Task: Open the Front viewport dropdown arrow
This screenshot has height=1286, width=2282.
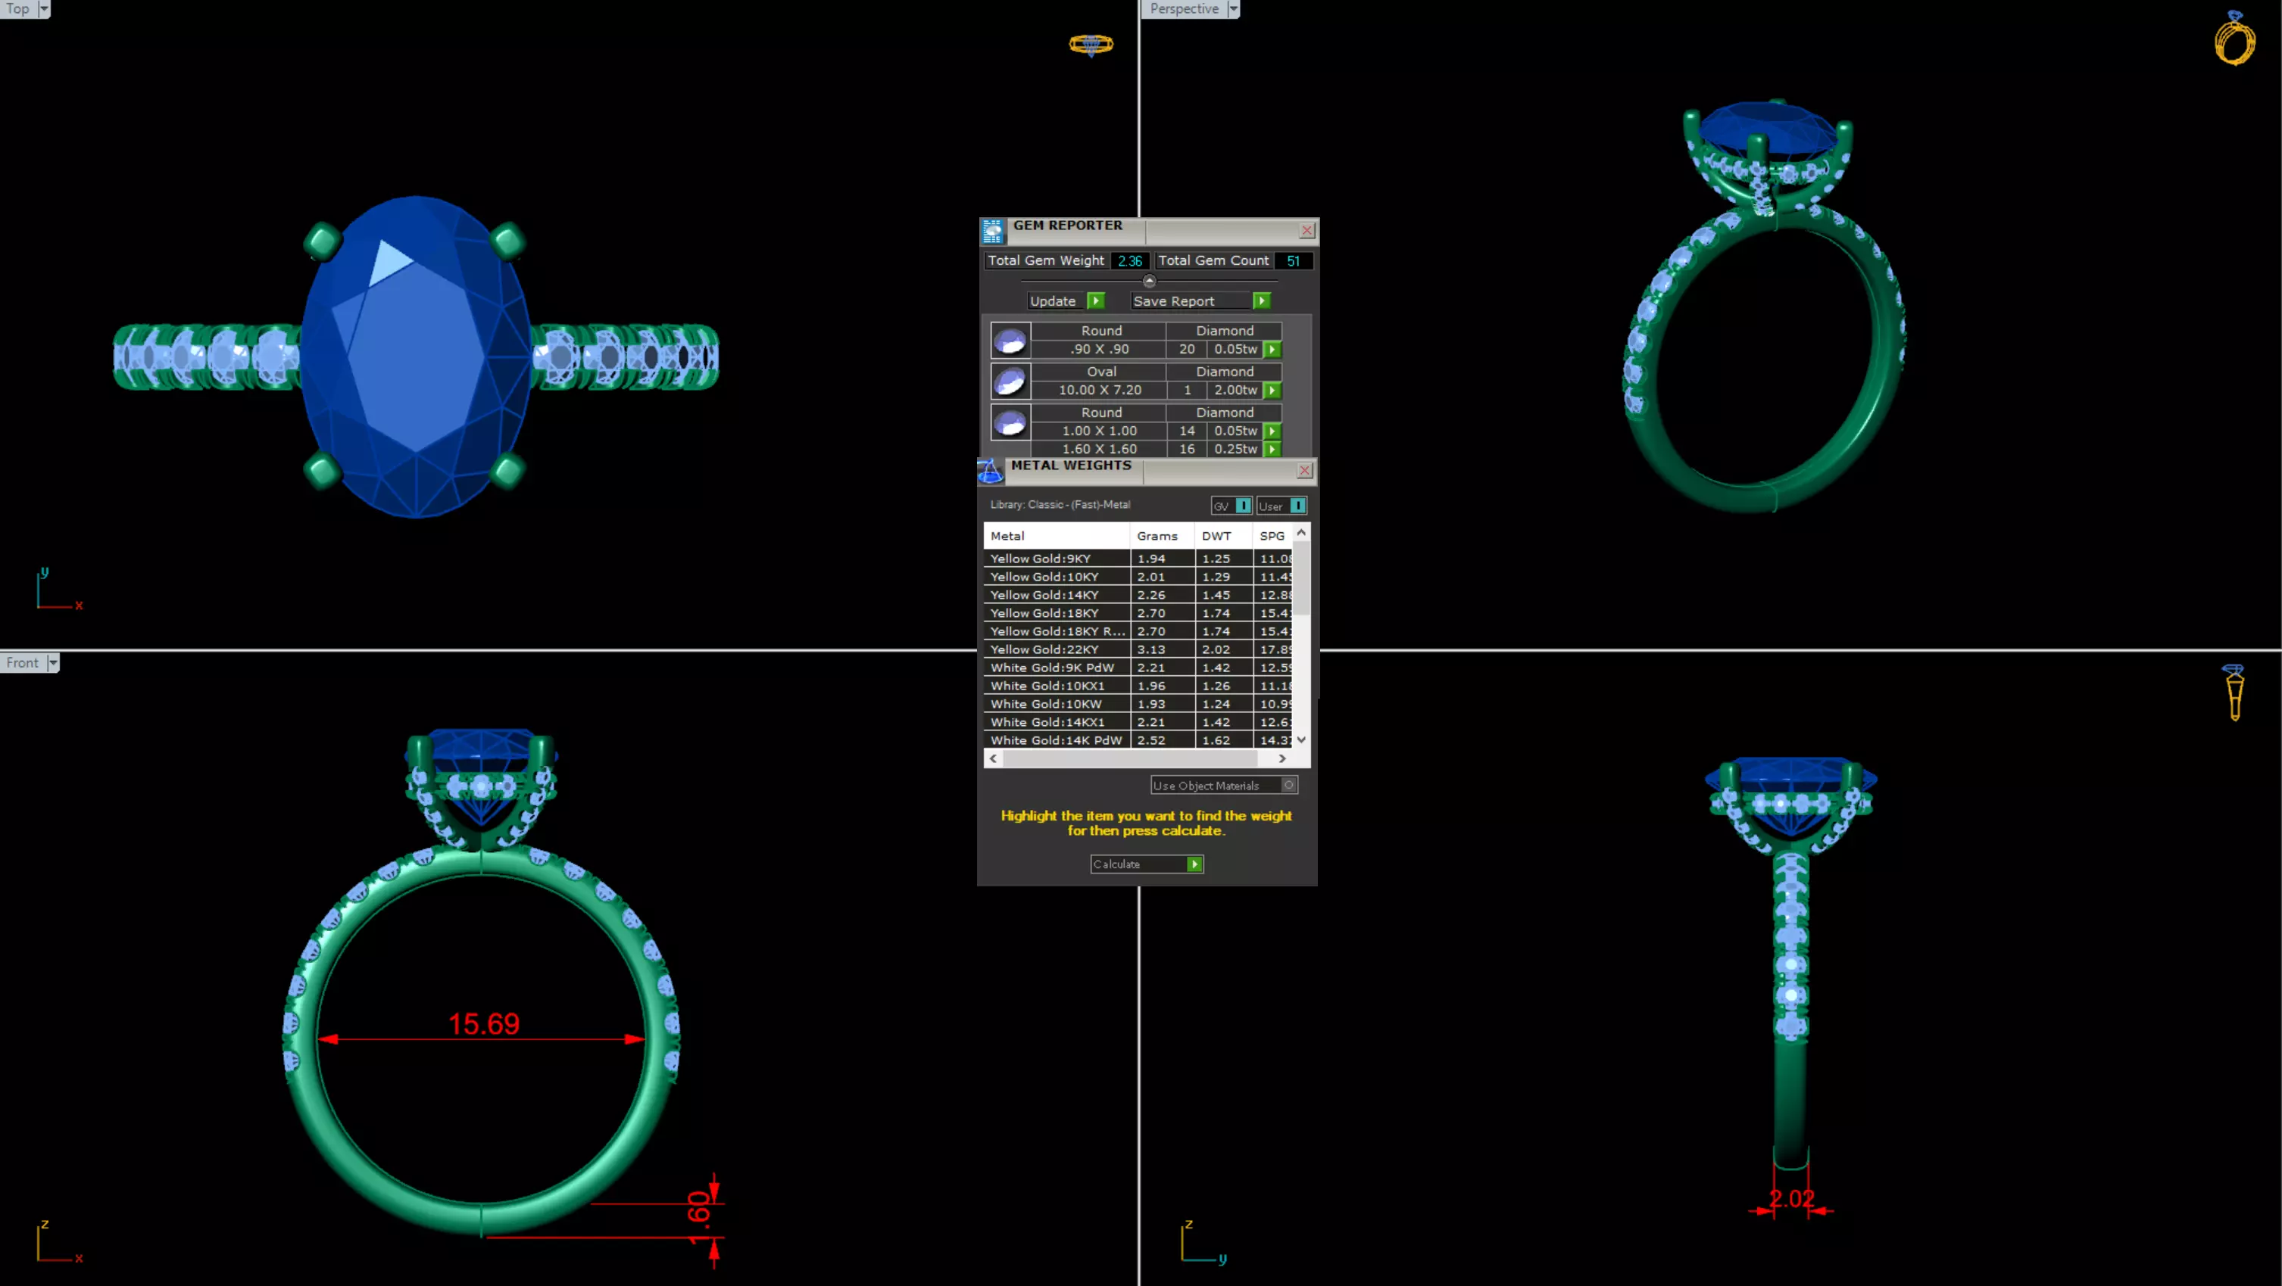Action: pos(53,663)
